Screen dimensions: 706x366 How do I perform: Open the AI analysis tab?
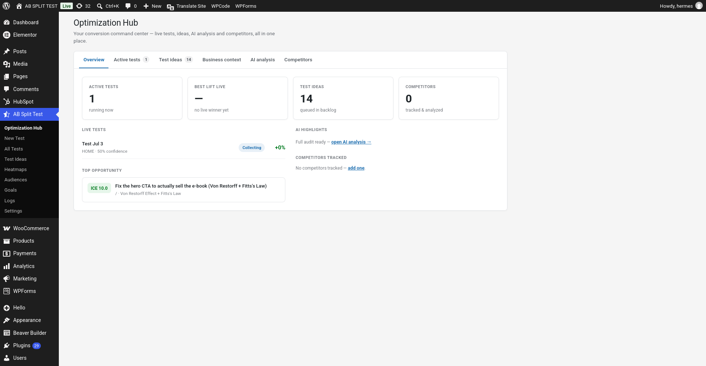click(263, 60)
